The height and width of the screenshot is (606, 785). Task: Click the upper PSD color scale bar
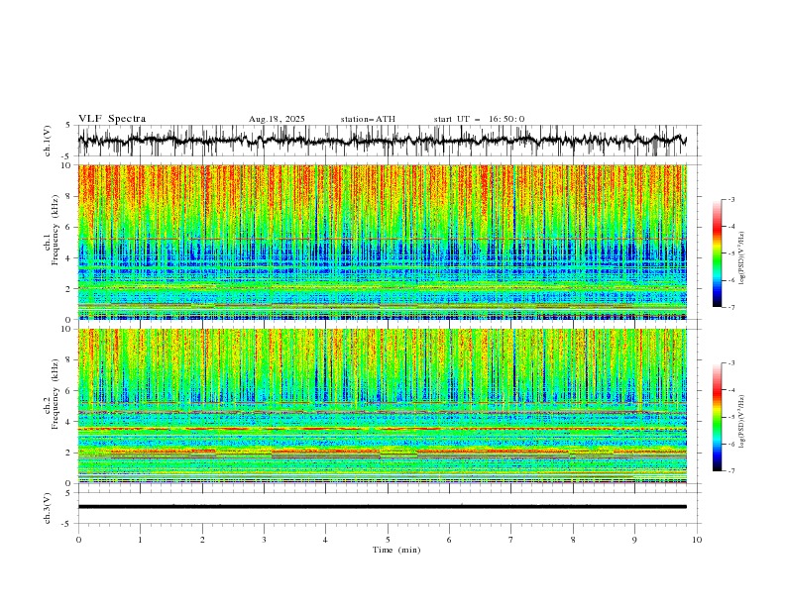[717, 253]
